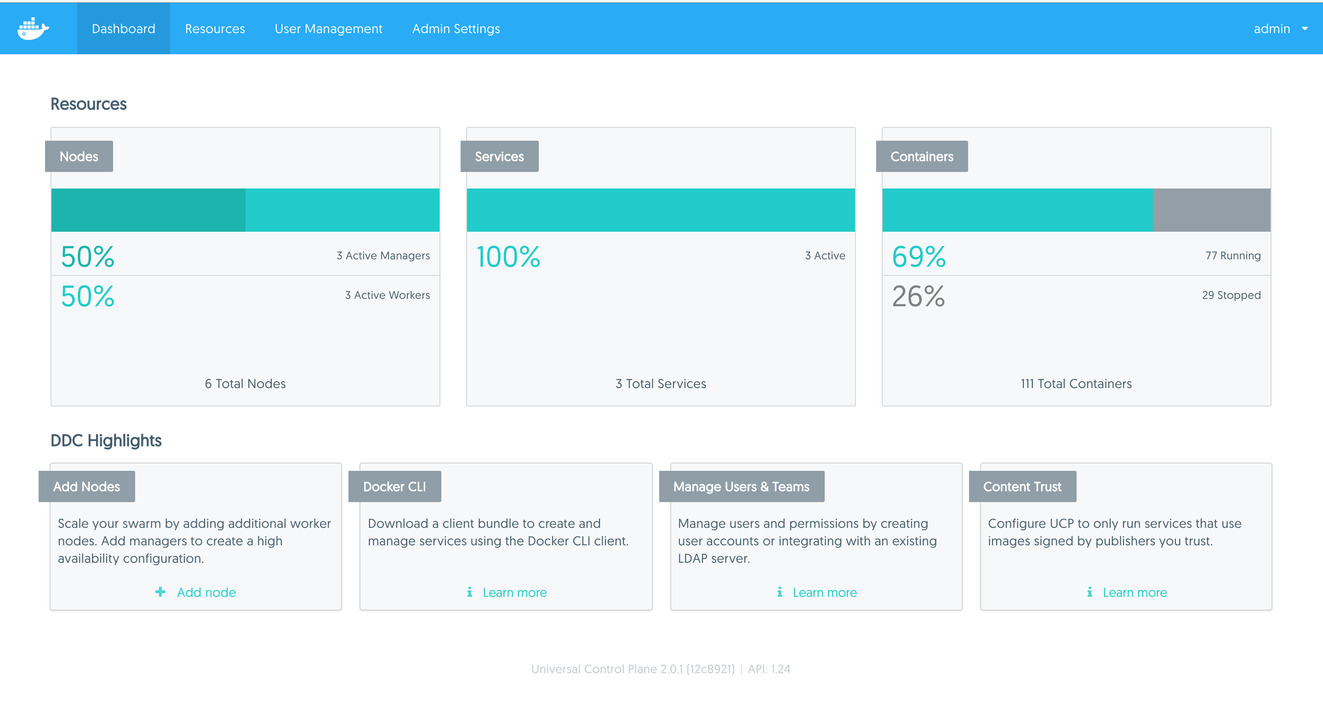Image resolution: width=1323 pixels, height=709 pixels.
Task: Click info icon in Manage Users & Teams card
Action: [x=780, y=592]
